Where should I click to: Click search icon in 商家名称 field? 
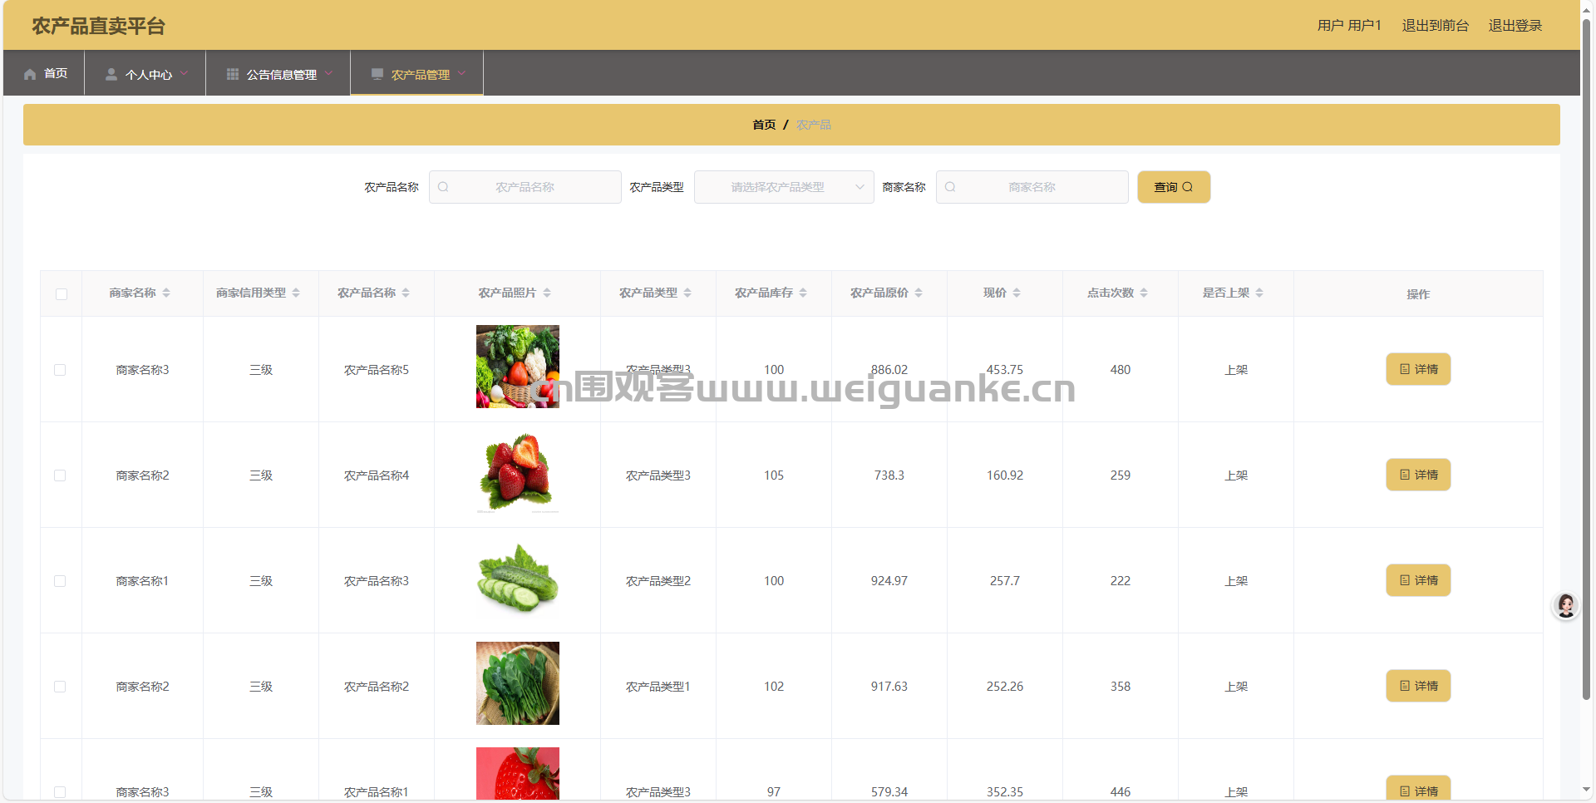pos(950,187)
